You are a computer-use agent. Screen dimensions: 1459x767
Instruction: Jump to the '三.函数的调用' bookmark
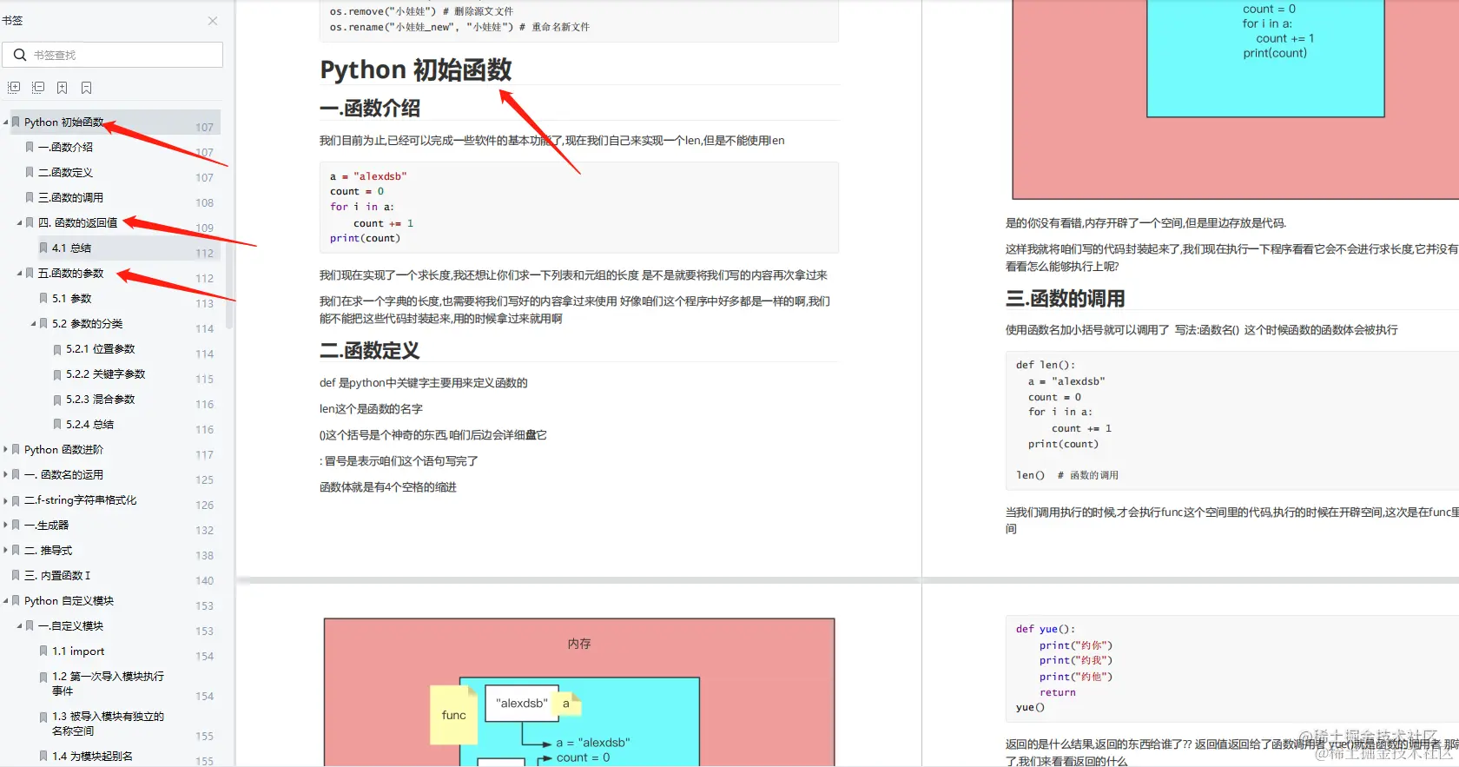tap(70, 198)
